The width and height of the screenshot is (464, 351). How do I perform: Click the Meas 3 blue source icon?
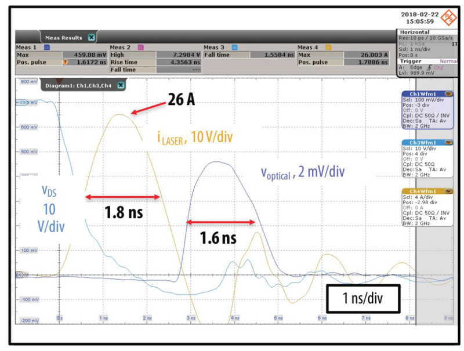(235, 48)
